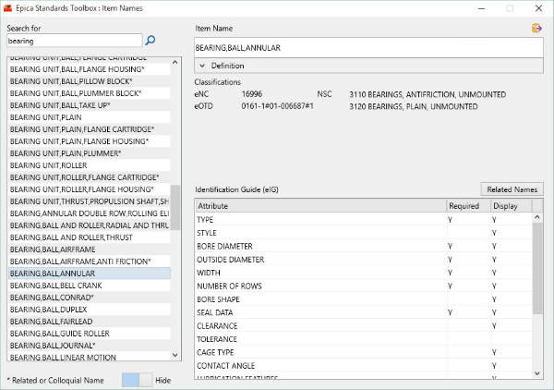Click the TOLERANCE attribute row
The width and height of the screenshot is (554, 390).
click(x=363, y=339)
